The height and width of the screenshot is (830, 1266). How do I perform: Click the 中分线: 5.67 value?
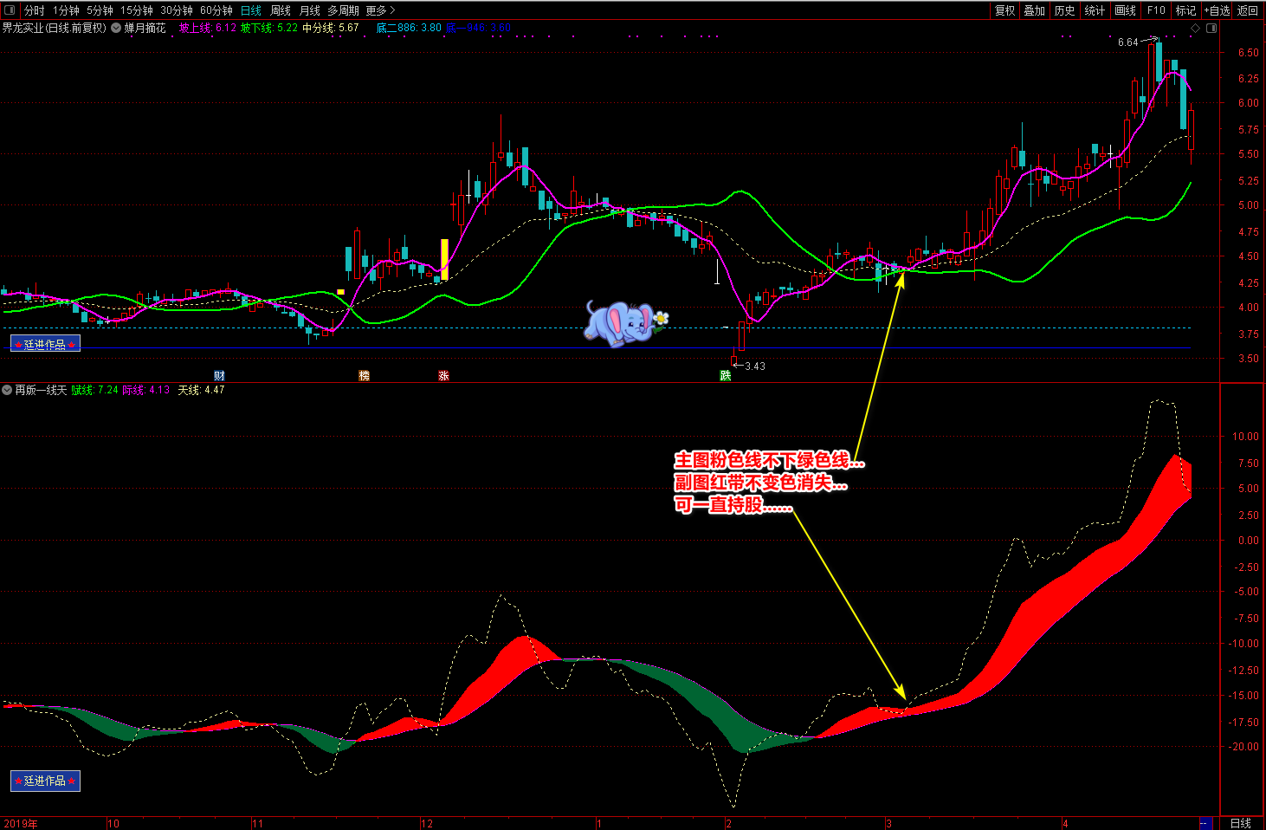[x=331, y=28]
